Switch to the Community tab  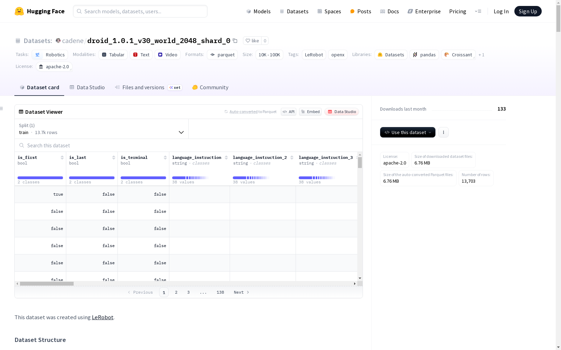click(x=210, y=87)
